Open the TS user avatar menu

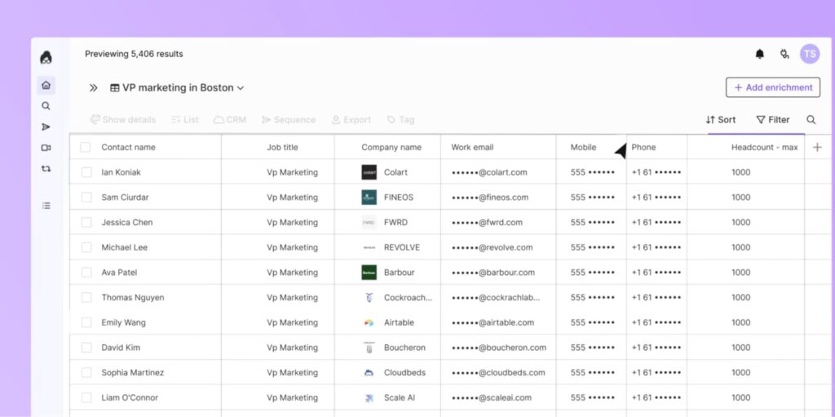coord(809,54)
